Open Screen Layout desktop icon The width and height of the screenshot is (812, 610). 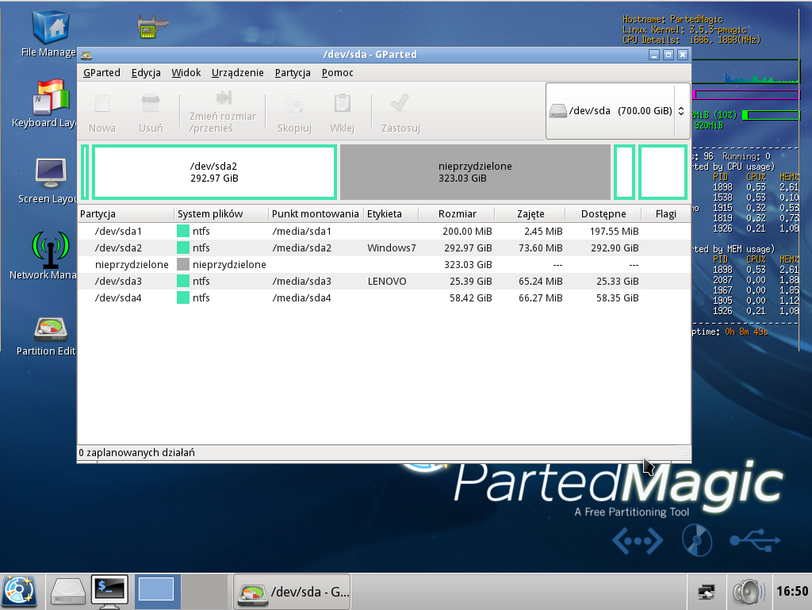[50, 173]
